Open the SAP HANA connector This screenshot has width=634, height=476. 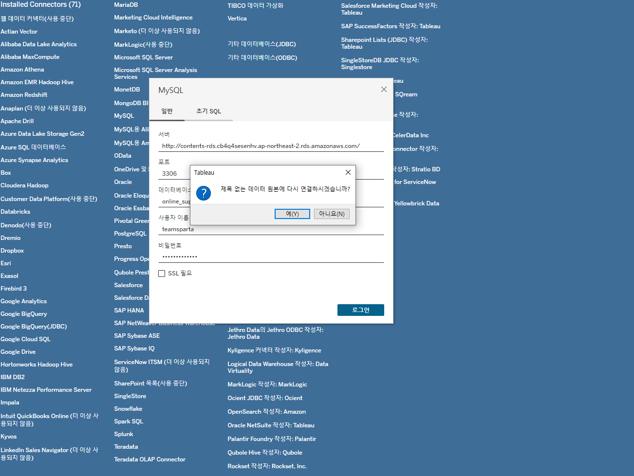[x=129, y=311]
